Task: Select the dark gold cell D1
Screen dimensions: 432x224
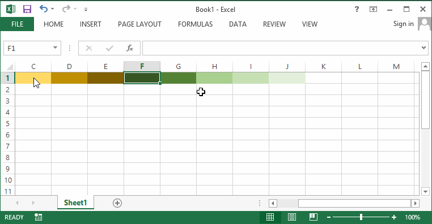Action: (69, 78)
